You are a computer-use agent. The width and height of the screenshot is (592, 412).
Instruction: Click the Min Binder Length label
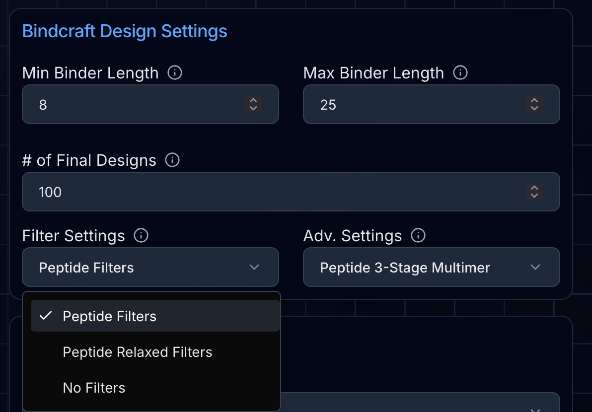click(90, 73)
